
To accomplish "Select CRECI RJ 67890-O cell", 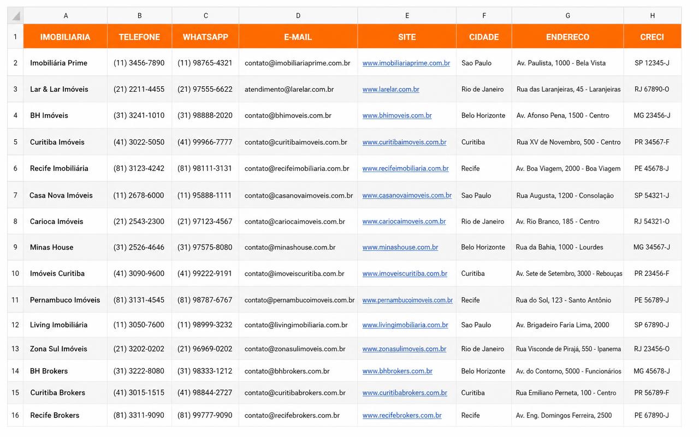I will click(x=652, y=89).
